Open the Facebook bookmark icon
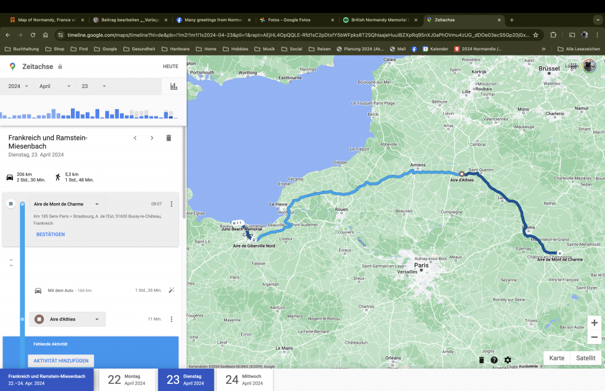Viewport: 605px width, 391px height. click(414, 49)
